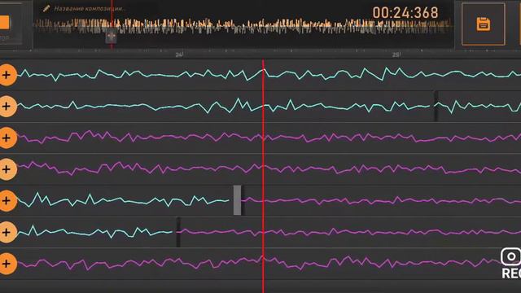Click the red playhead line in the track area
Image resolution: width=521 pixels, height=293 pixels.
[263, 176]
